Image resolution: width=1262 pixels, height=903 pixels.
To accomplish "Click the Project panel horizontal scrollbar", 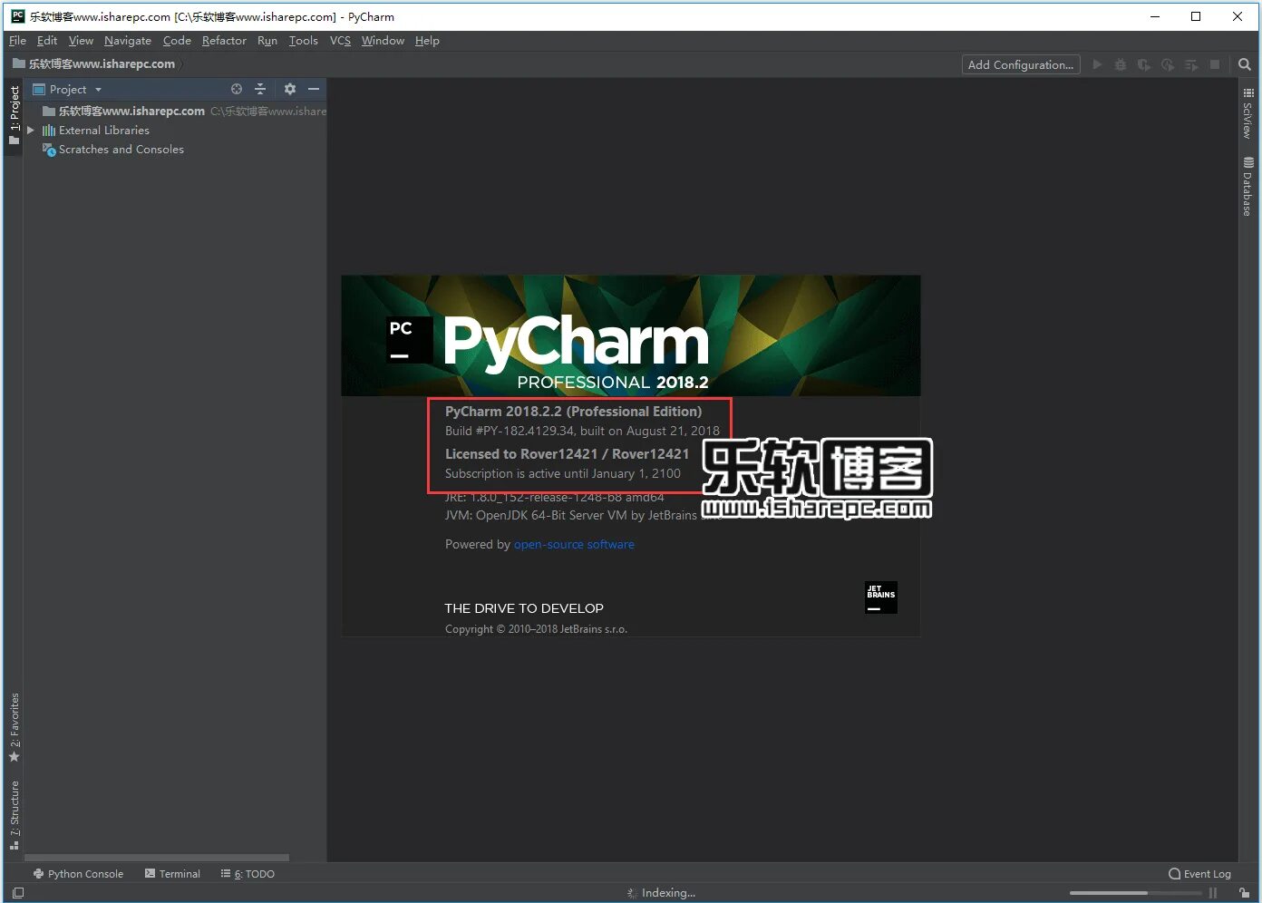I will point(157,858).
